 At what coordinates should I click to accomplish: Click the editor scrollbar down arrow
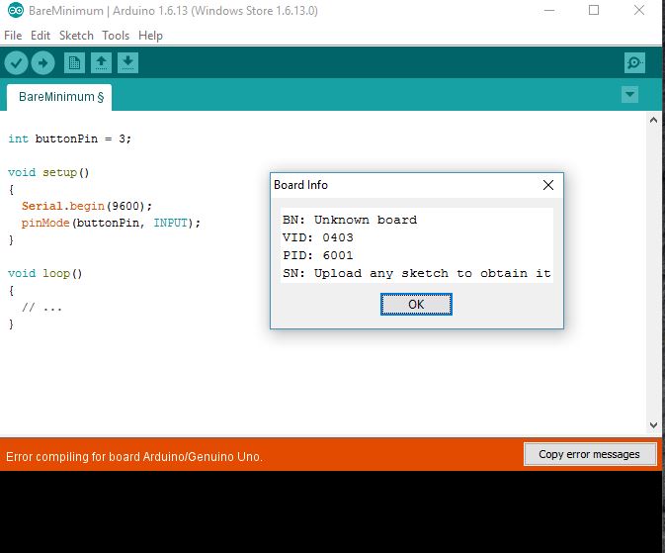point(653,425)
